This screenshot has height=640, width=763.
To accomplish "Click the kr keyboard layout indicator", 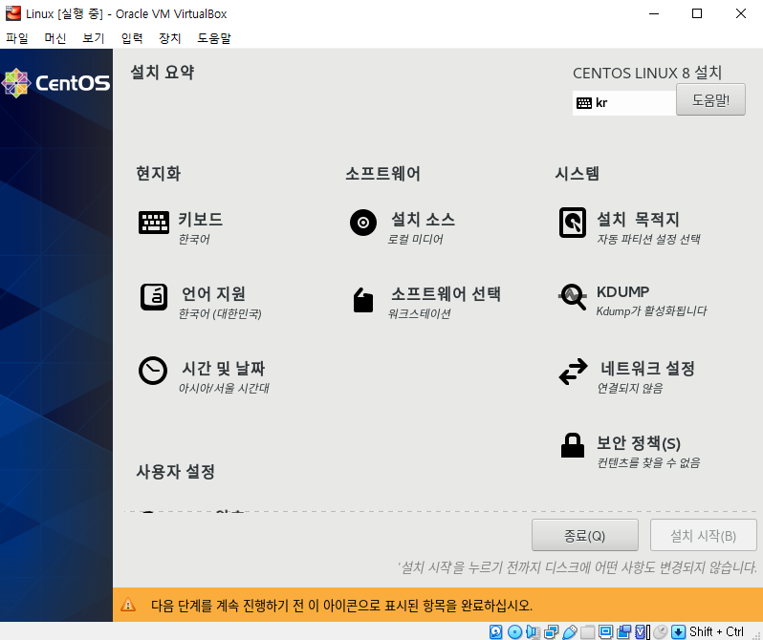I will (623, 102).
